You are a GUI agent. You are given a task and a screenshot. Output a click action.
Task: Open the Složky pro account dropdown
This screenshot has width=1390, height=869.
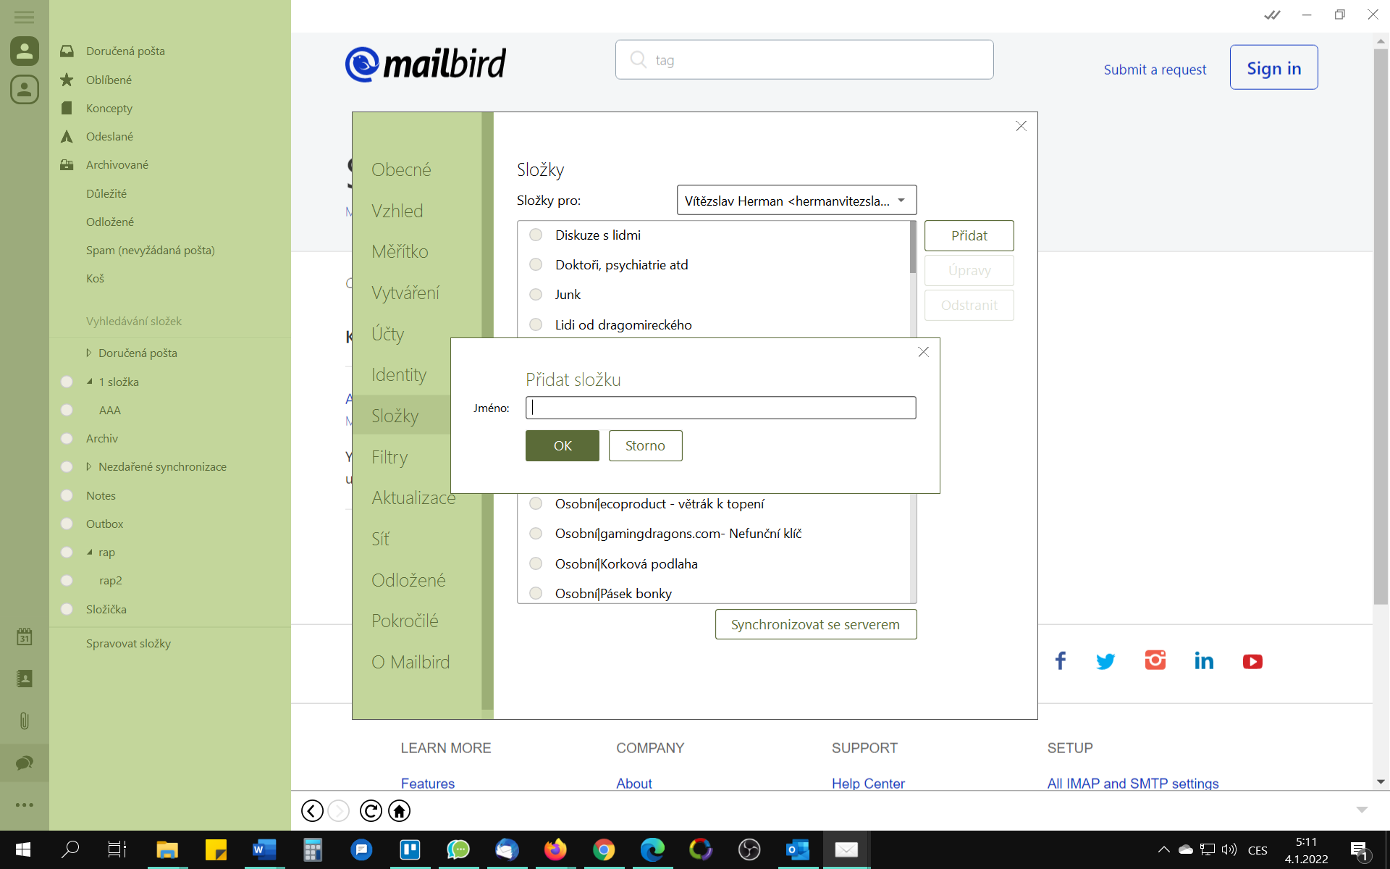796,201
